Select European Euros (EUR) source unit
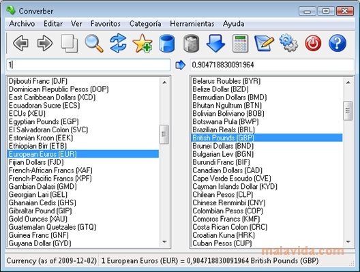The width and height of the screenshot is (360, 272). click(x=83, y=154)
